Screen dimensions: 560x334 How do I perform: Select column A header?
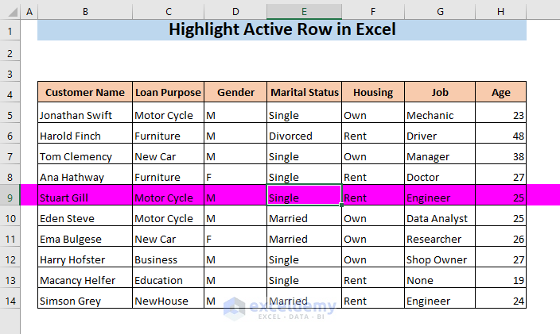[29, 12]
